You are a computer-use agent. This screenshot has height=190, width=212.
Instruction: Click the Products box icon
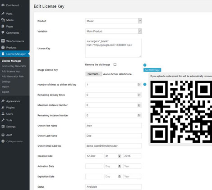(x=3, y=47)
